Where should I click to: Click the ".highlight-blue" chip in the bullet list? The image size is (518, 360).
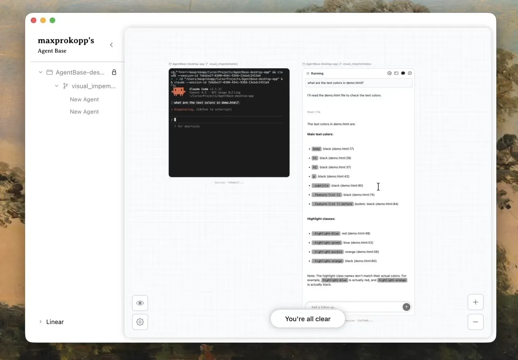(x=326, y=233)
